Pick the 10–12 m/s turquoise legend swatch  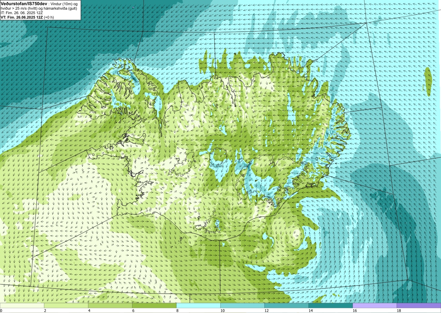(x=243, y=305)
